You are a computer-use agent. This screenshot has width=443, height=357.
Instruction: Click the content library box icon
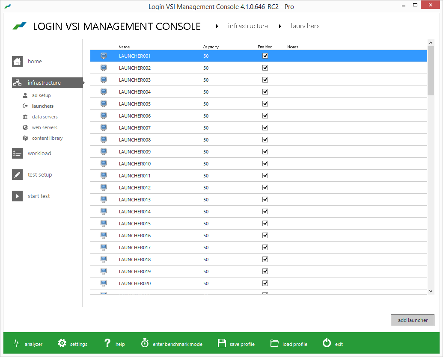click(x=25, y=138)
